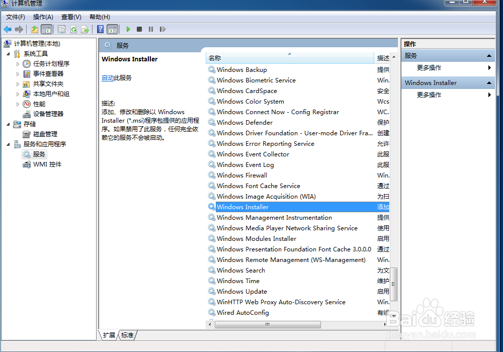Image resolution: width=503 pixels, height=352 pixels.
Task: Expand the 本地用户和组 tree node
Action: pos(18,94)
